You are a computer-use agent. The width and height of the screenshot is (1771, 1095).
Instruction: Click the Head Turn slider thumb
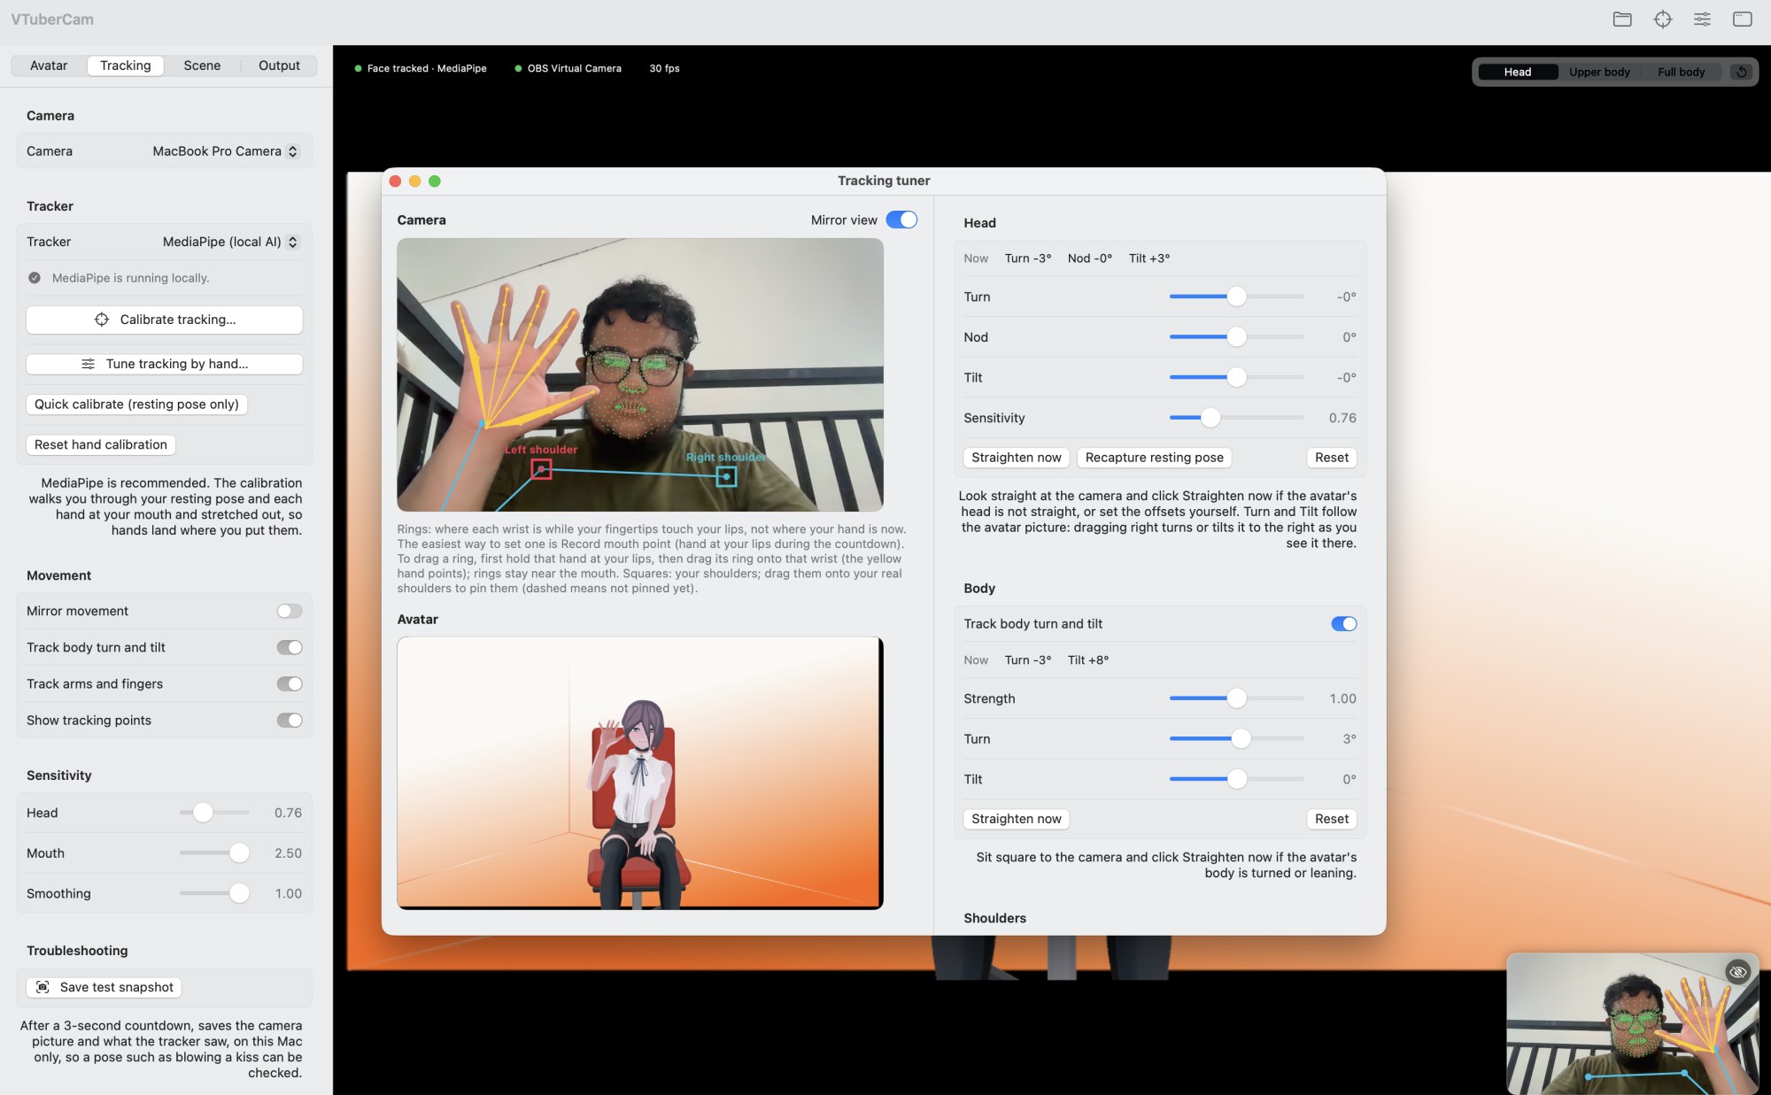pos(1236,297)
